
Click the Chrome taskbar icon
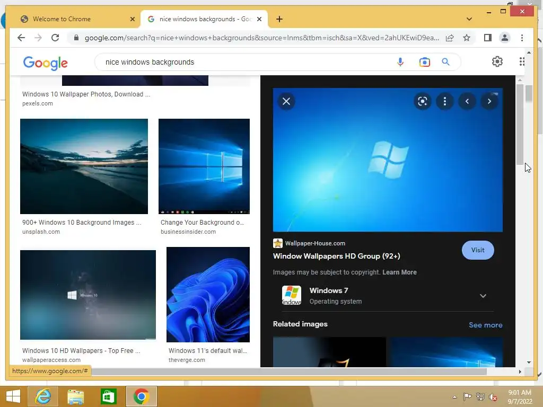141,396
